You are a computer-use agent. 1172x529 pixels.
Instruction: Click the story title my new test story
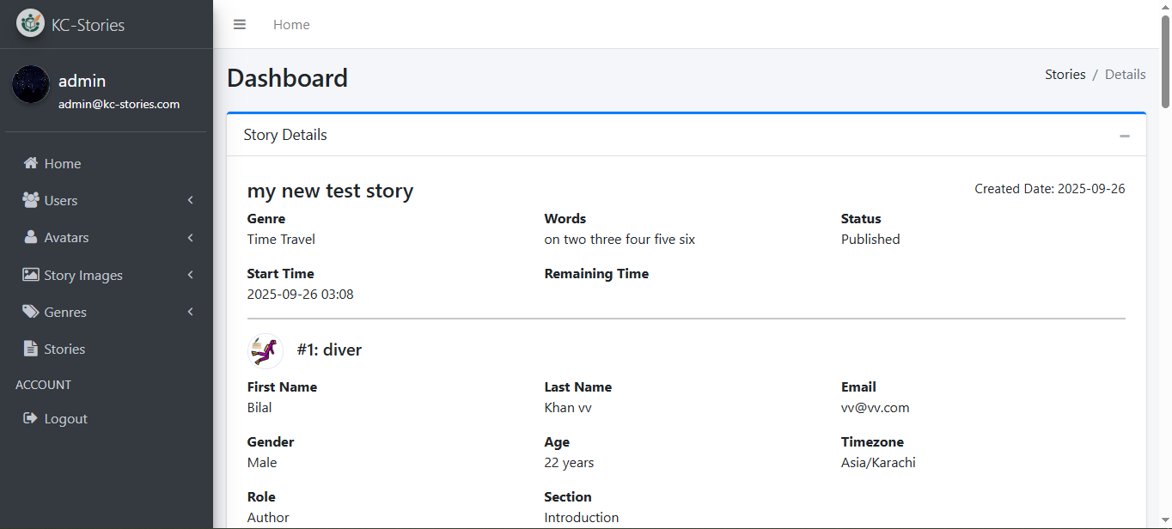(330, 191)
